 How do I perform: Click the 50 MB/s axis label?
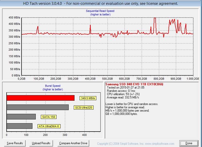tap(15, 69)
